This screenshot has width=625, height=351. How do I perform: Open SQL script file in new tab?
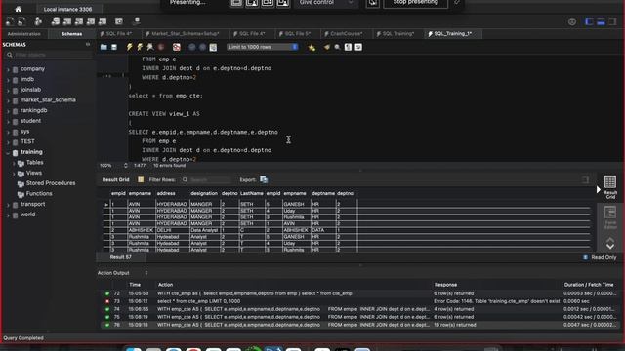tap(21, 21)
